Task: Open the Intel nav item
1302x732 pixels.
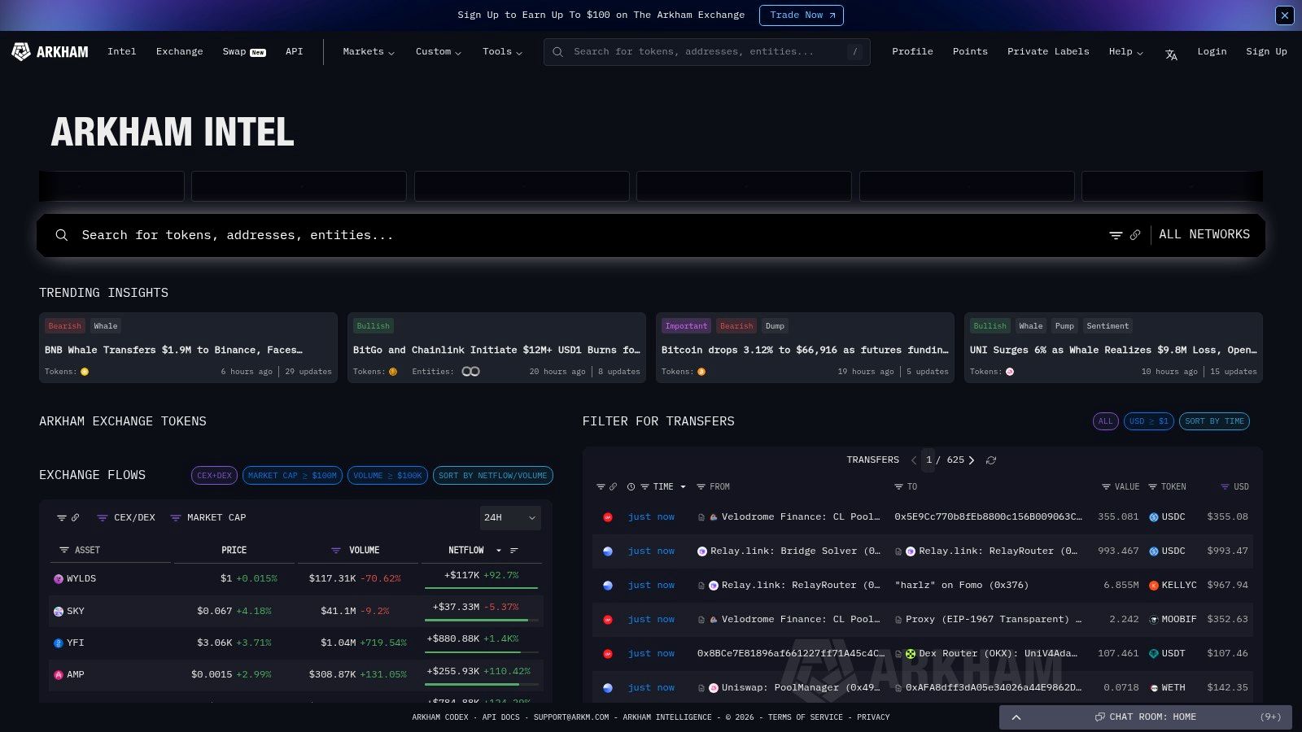Action: pyautogui.click(x=122, y=52)
